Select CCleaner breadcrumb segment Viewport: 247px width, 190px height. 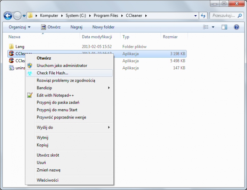[x=134, y=16]
